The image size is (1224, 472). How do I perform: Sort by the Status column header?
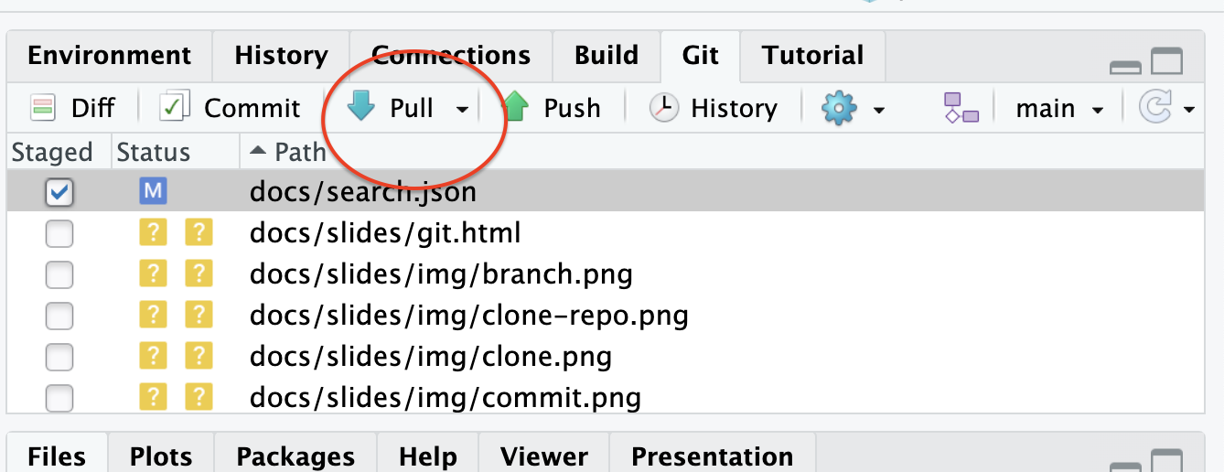pyautogui.click(x=153, y=152)
